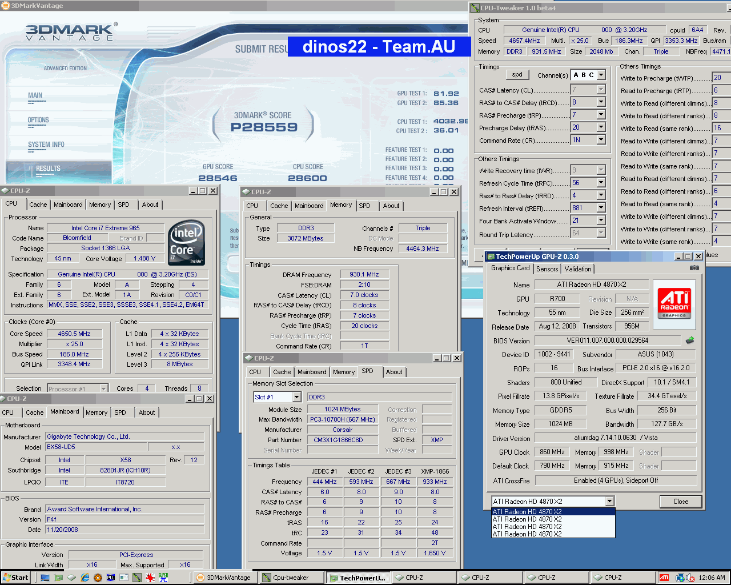Open the MAIN section in 3DMark Vantage
Screen dimensions: 731x585
pos(35,95)
